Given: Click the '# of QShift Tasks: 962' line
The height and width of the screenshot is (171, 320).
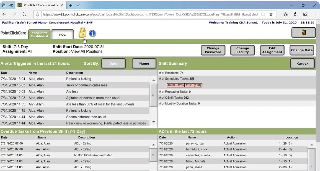Looking at the screenshot, I should (174, 98).
